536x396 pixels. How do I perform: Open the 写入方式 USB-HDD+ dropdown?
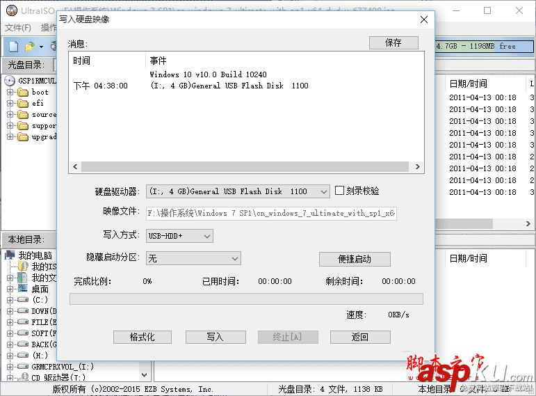[179, 236]
